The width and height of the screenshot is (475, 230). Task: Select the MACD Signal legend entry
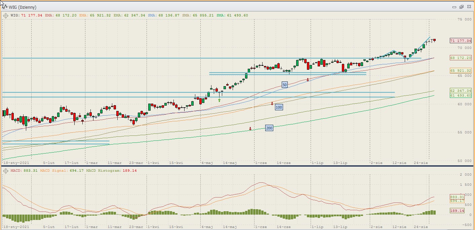tap(62, 171)
